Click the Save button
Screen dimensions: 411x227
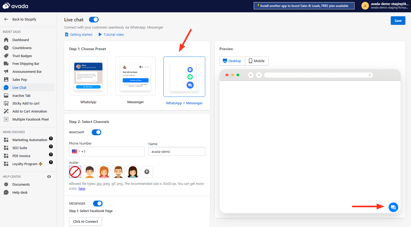click(x=398, y=21)
